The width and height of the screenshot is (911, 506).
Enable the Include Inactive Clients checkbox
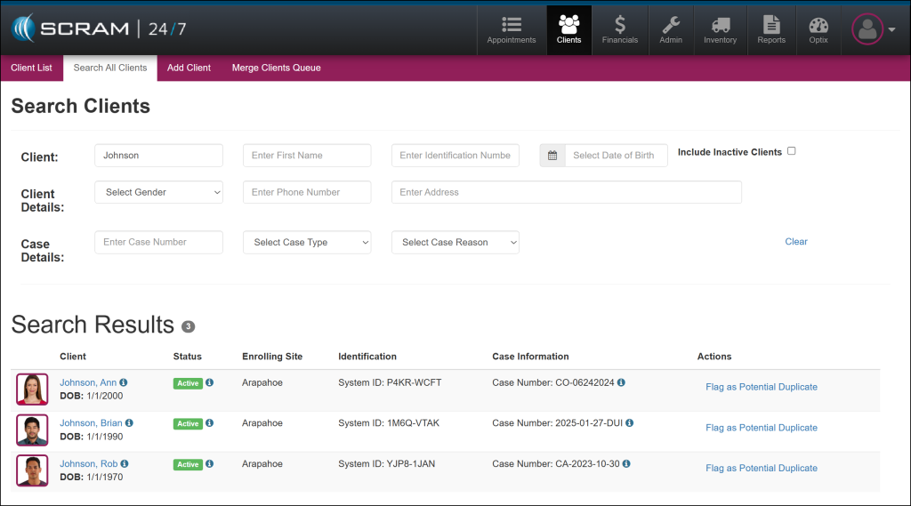coord(792,151)
